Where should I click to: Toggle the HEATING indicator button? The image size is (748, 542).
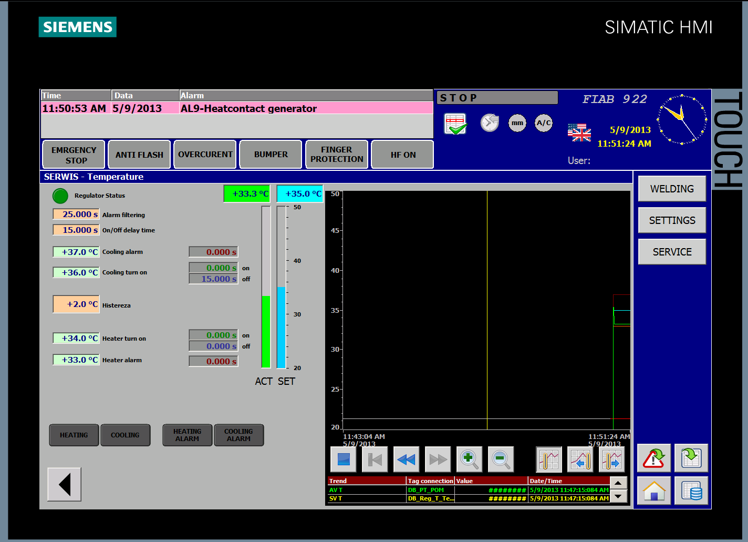coord(74,435)
